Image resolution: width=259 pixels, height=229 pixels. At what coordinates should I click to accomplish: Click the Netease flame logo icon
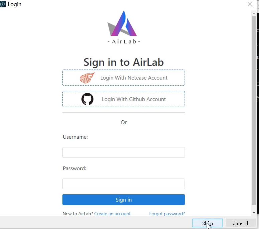click(87, 78)
